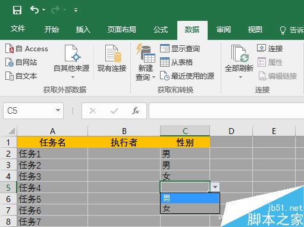Click the 任务名 header cell
This screenshot has height=227, width=304.
click(52, 142)
